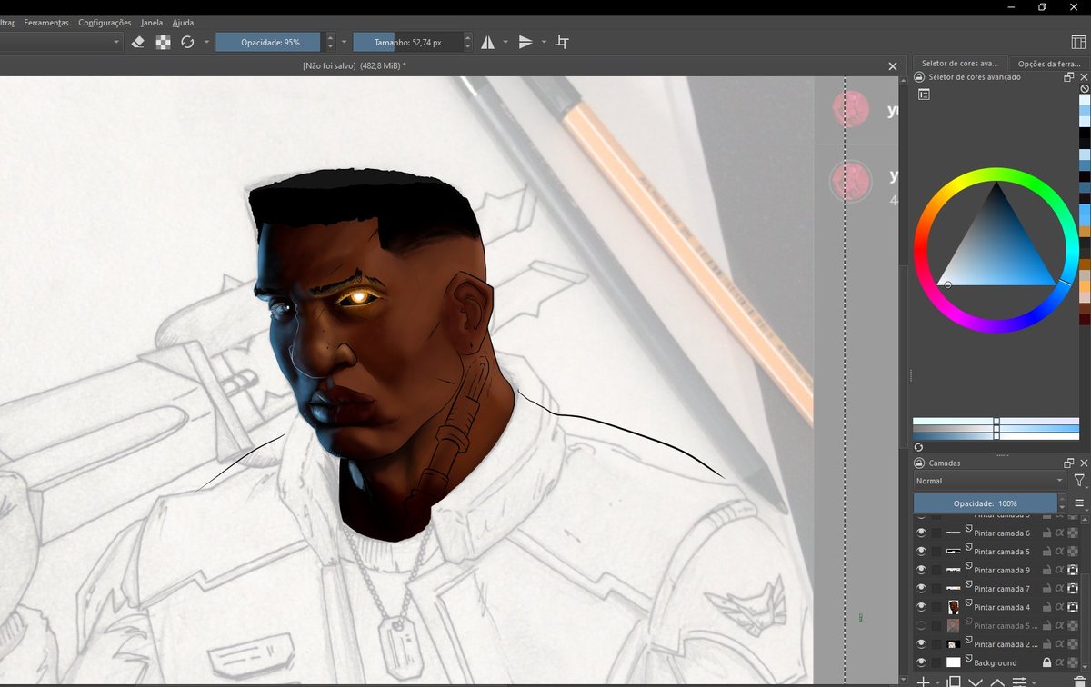Step the layer Opacidade spinner arrows
This screenshot has height=687, width=1091.
pos(1062,503)
